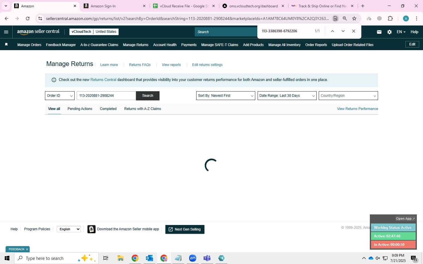The width and height of the screenshot is (423, 264).
Task: Click the Program Policies footer link
Action: [x=37, y=229]
